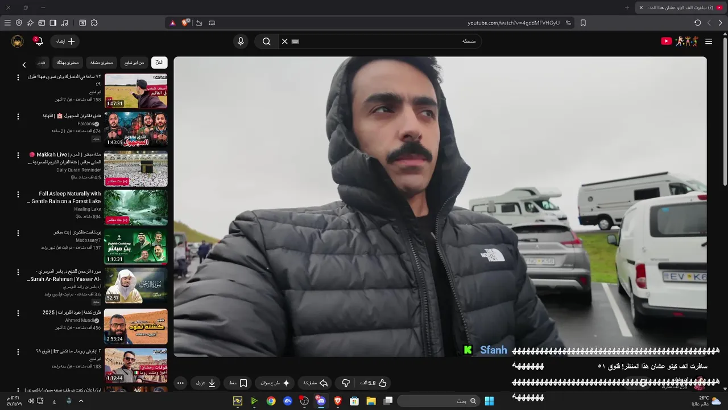728x410 pixels.
Task: Open the Makkah Live stream title
Action: click(x=65, y=158)
